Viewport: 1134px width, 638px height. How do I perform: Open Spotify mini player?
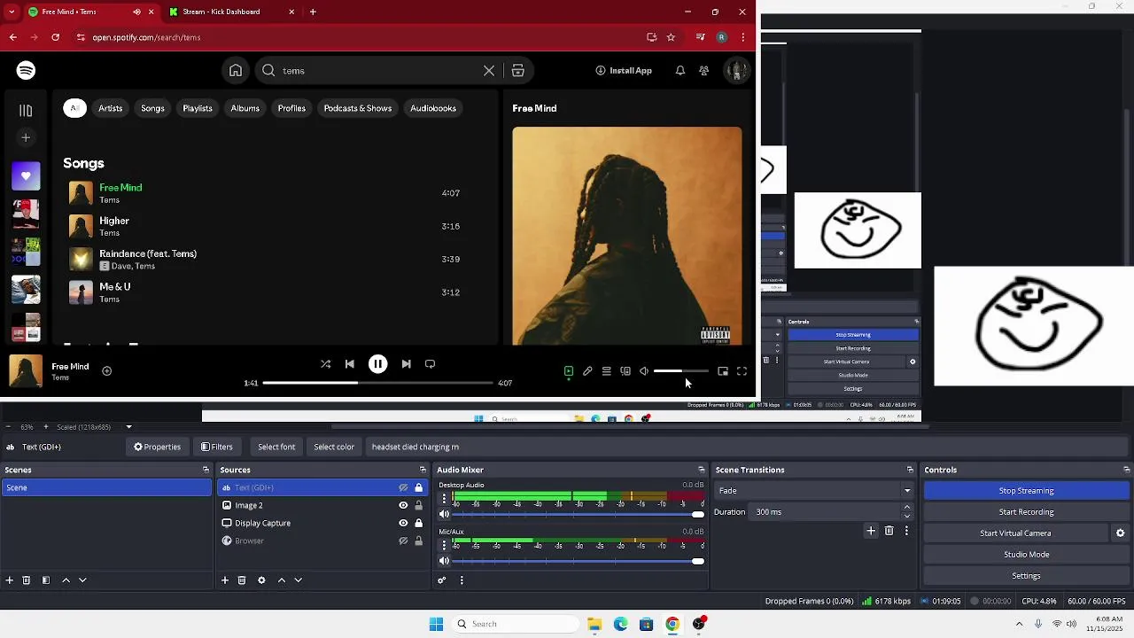coord(723,371)
